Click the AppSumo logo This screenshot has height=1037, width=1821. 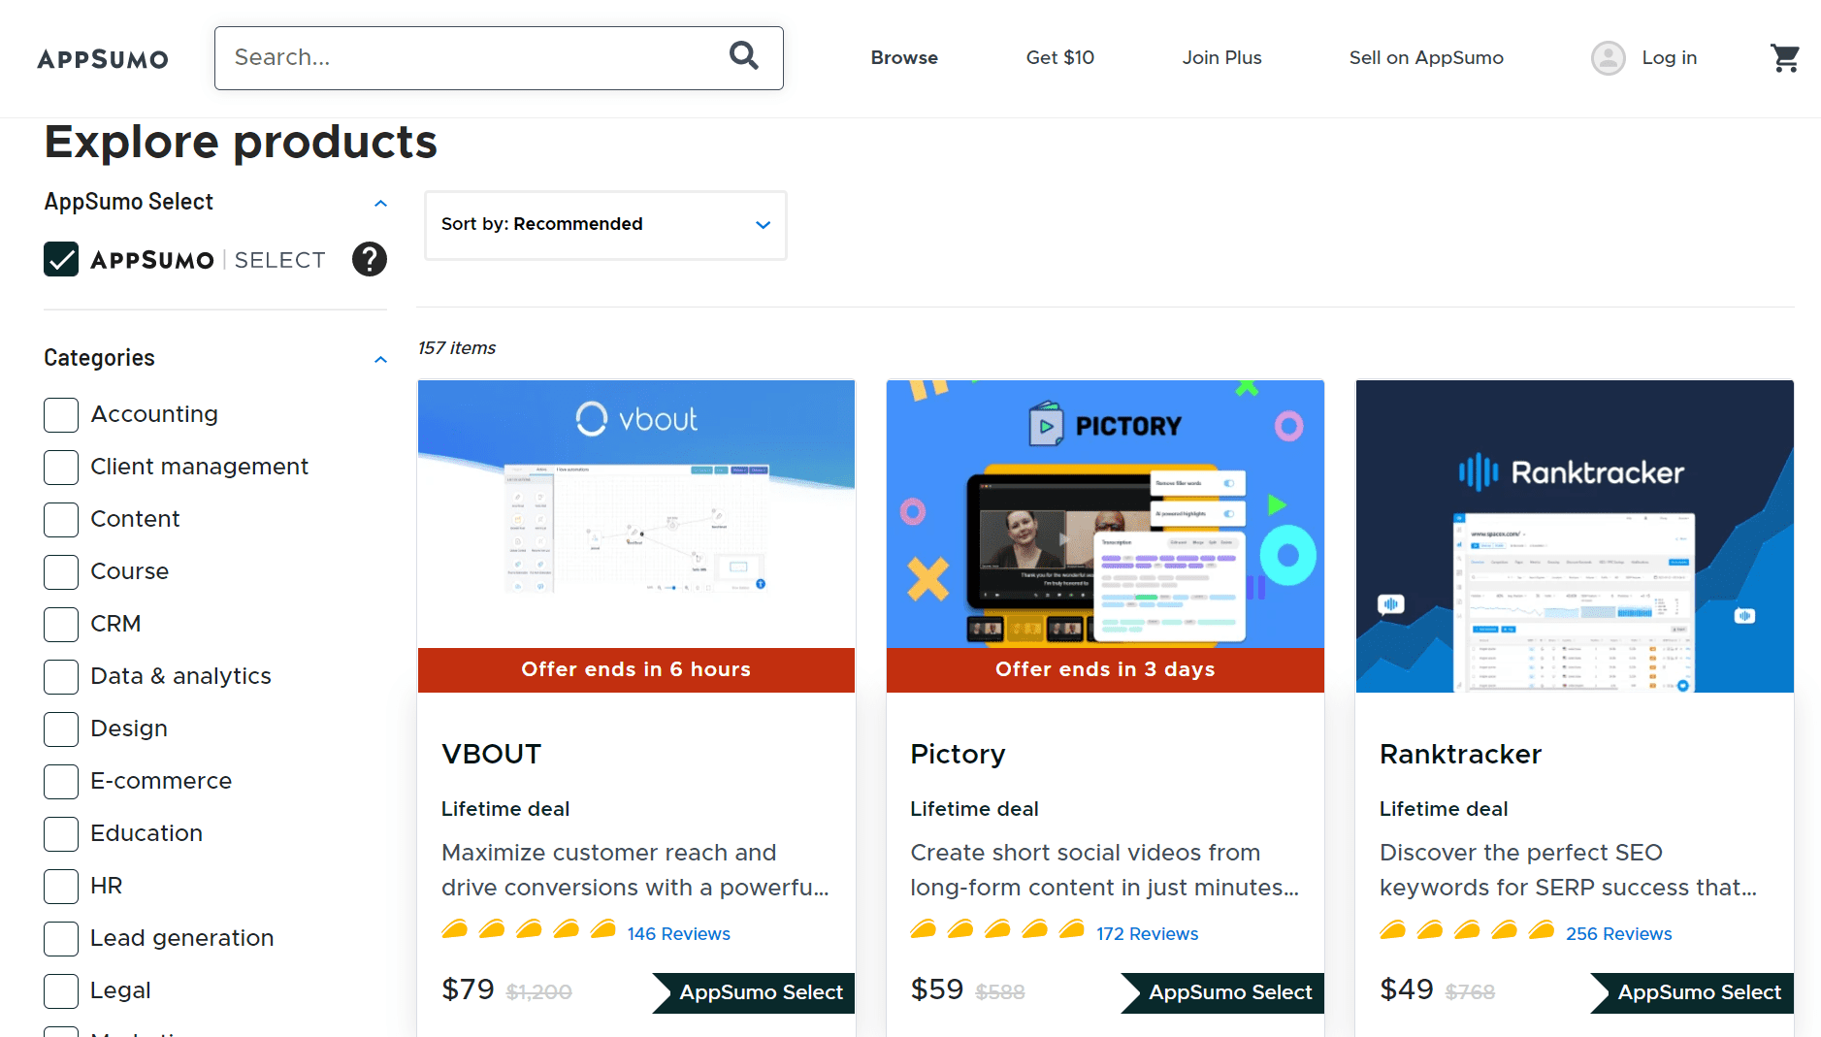point(103,59)
